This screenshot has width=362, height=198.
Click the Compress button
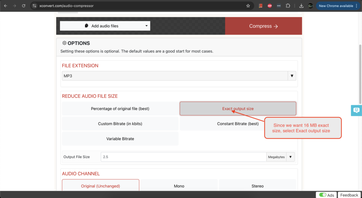[263, 26]
